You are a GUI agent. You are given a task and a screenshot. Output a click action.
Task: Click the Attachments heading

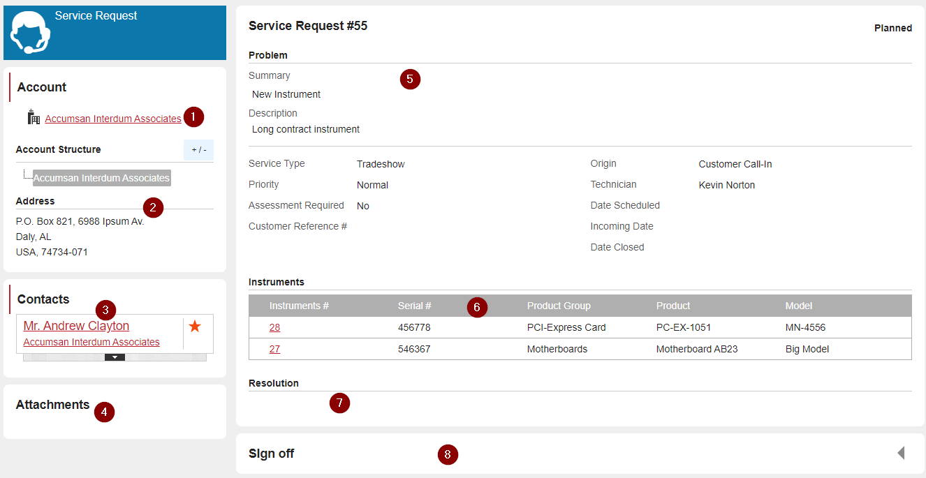click(52, 405)
